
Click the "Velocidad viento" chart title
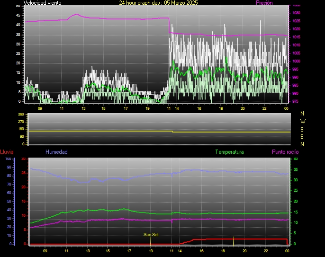43,3
